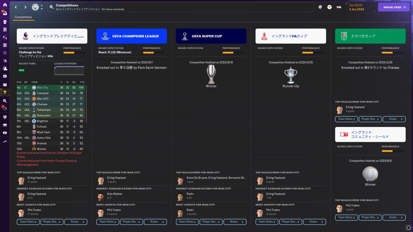Open the イングランドFAカップ header
The height and width of the screenshot is (232, 413).
point(291,36)
